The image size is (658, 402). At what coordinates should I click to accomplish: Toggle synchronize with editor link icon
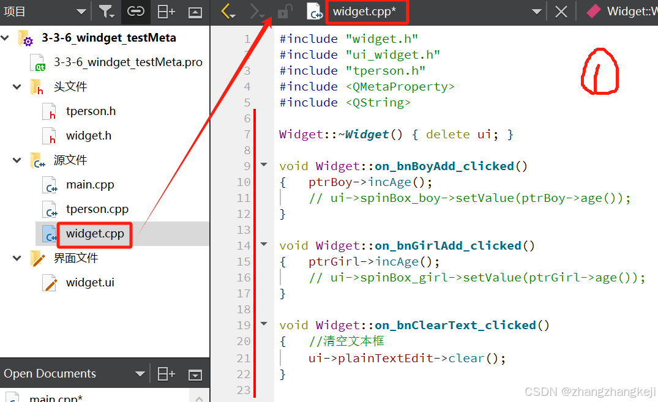pyautogui.click(x=135, y=12)
